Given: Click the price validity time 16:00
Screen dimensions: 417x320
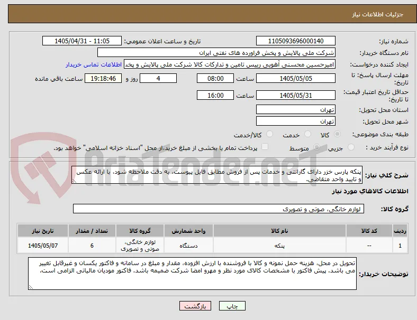Looking at the screenshot, I should pos(215,95).
